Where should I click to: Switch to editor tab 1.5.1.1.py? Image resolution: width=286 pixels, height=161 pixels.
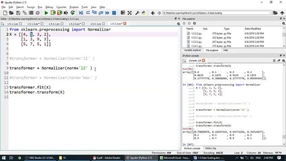[13, 24]
